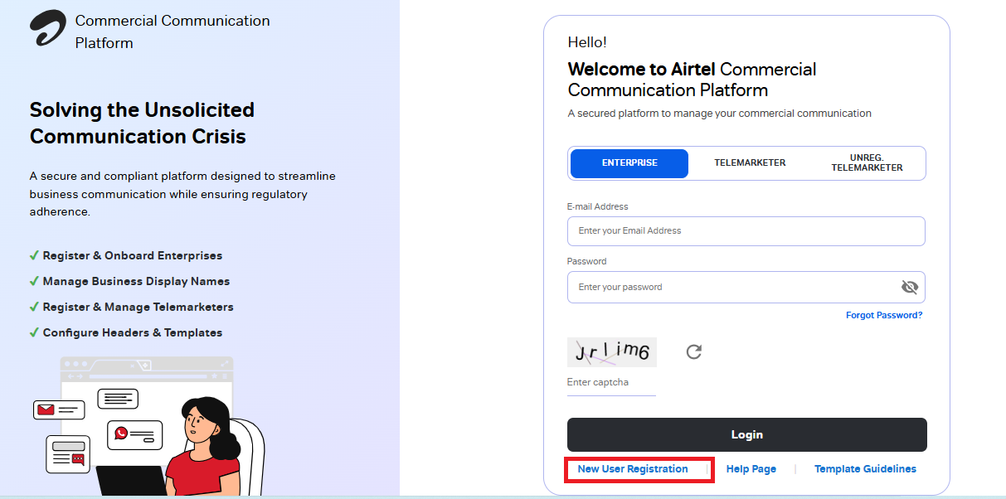Open the Help Page
The image size is (1006, 499).
pos(751,468)
